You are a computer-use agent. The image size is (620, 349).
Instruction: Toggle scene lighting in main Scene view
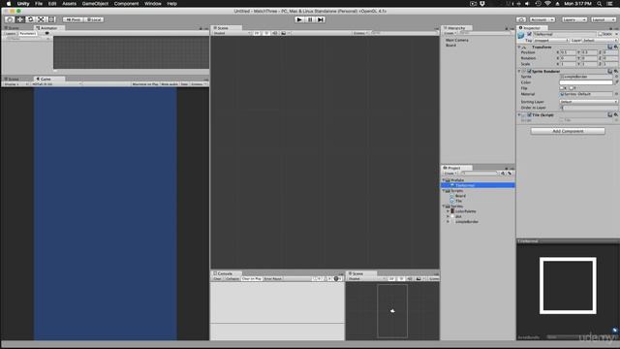click(x=266, y=33)
